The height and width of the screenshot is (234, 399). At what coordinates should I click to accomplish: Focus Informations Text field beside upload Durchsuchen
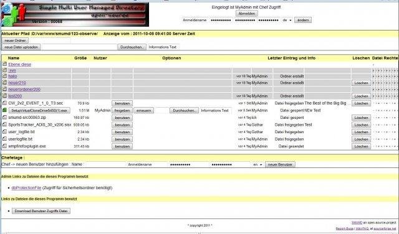click(x=163, y=47)
